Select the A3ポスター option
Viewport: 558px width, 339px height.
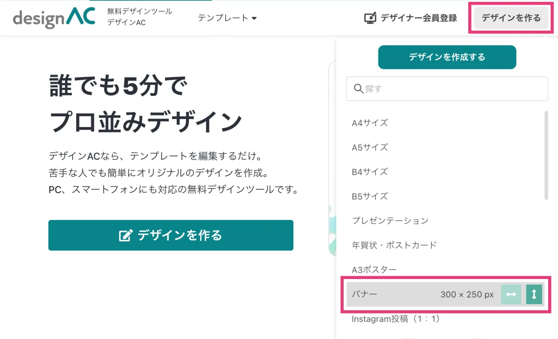point(372,269)
